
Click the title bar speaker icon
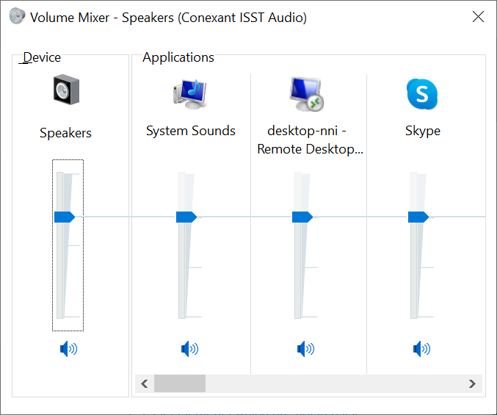(x=16, y=17)
